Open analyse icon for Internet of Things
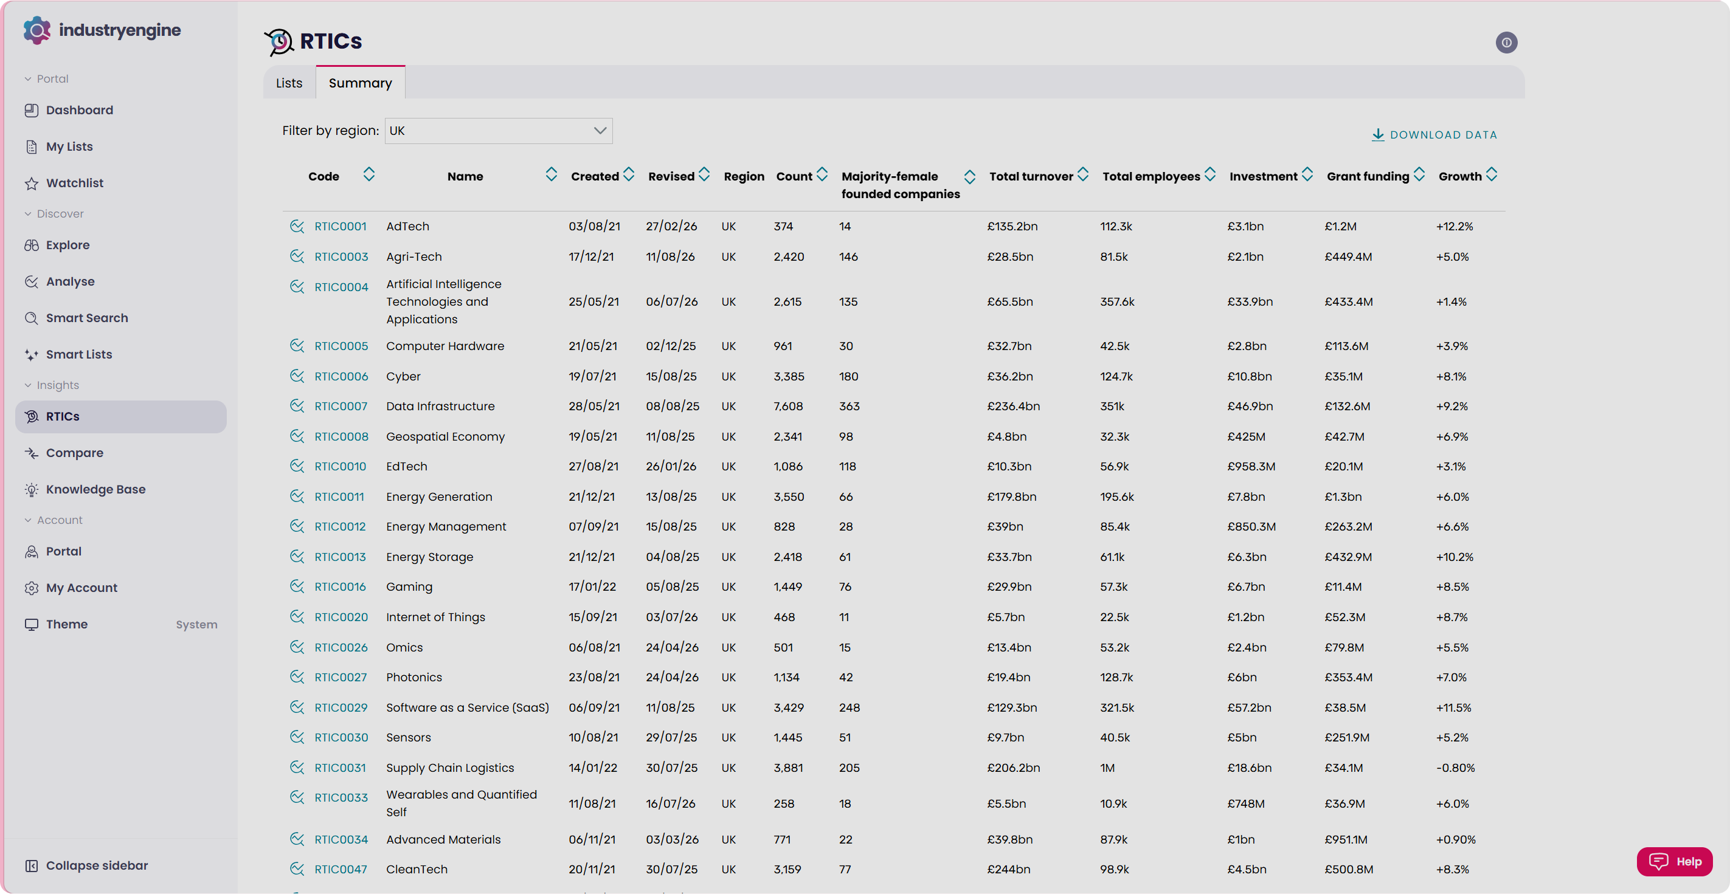 pos(297,617)
